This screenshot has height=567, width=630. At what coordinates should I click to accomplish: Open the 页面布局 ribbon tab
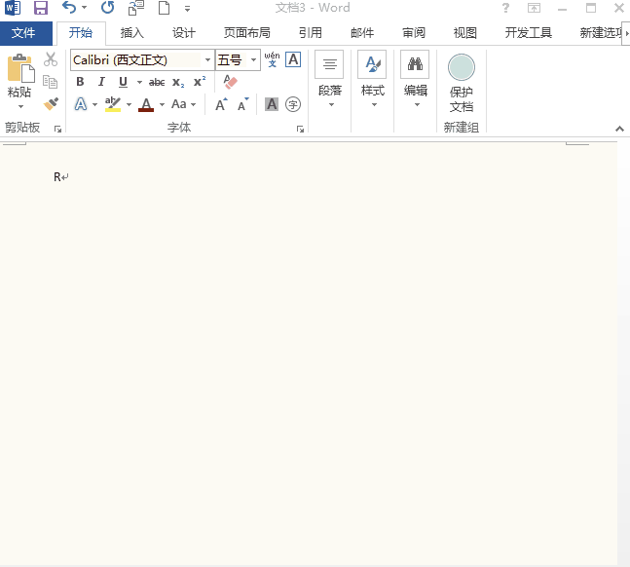coord(246,33)
